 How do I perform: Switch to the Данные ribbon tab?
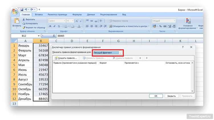91,15
